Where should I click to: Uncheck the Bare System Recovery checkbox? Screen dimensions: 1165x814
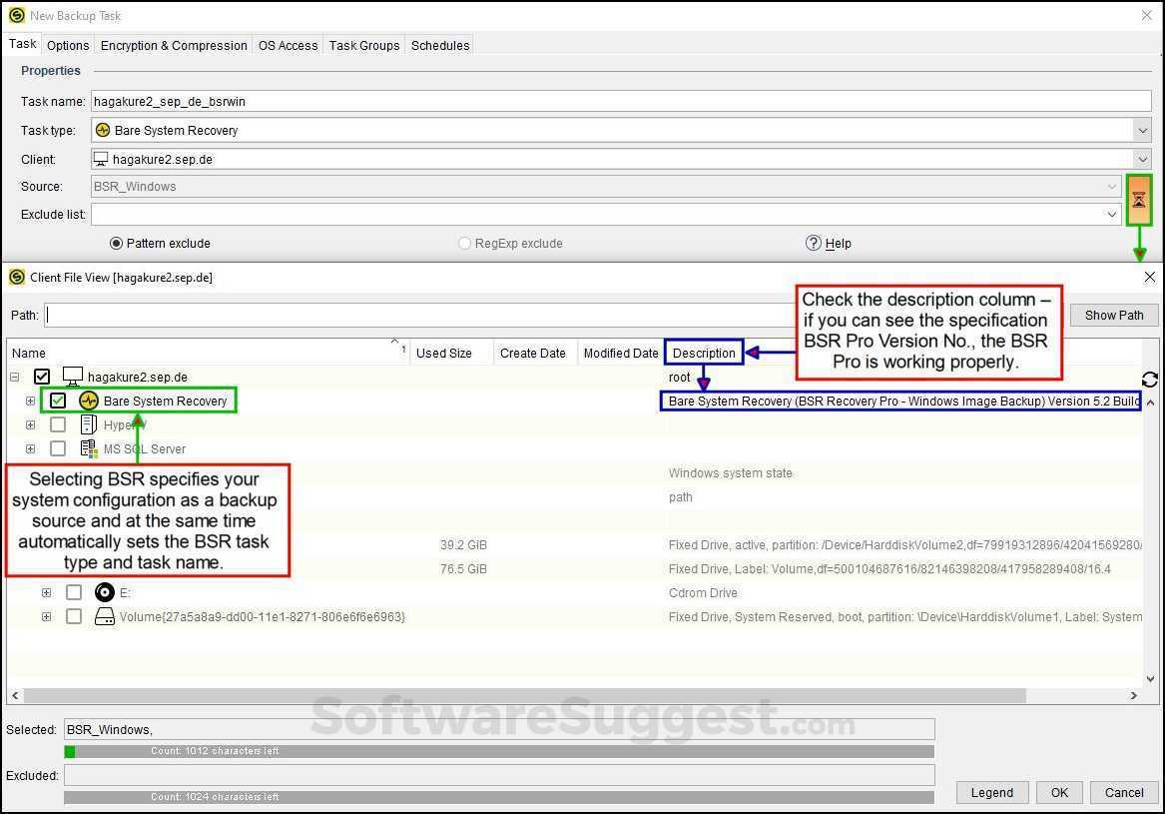point(58,401)
